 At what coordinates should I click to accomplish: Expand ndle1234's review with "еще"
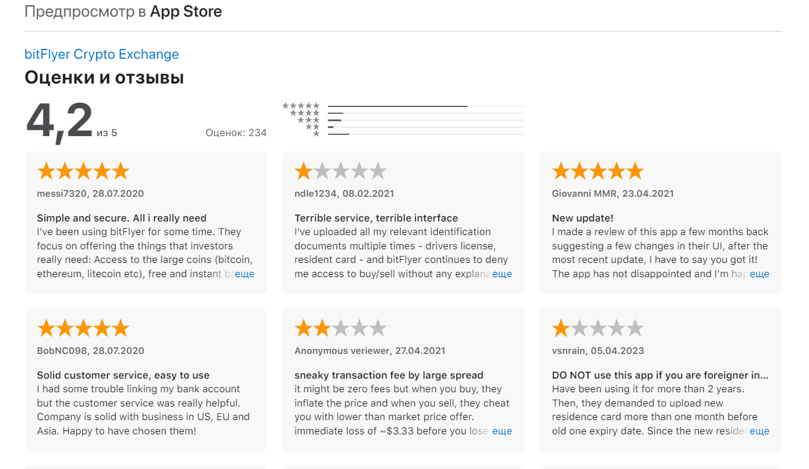tap(502, 274)
